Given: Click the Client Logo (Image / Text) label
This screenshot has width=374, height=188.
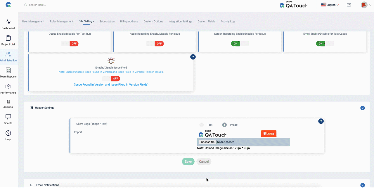Looking at the screenshot, I should coord(92,124).
